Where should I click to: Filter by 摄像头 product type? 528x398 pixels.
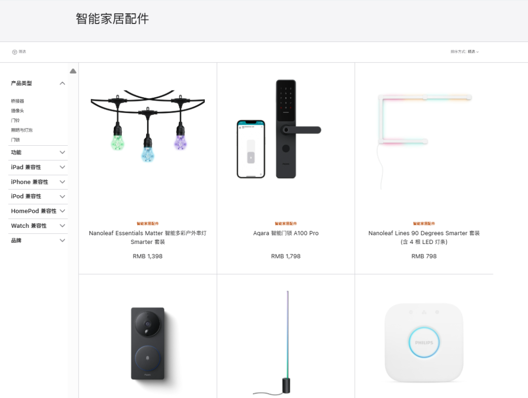18,111
